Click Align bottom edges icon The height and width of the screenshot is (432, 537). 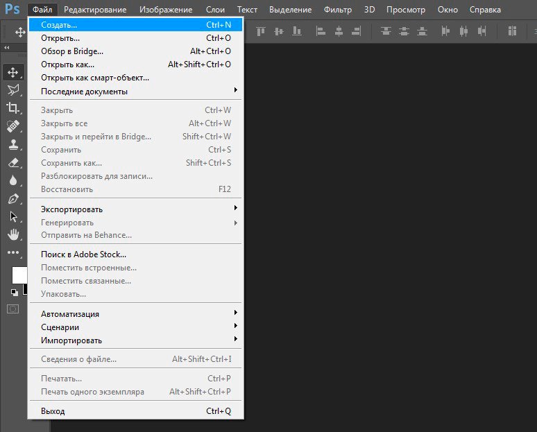[296, 31]
